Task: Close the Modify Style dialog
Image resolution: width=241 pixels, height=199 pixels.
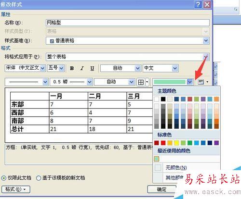Action: point(207,4)
